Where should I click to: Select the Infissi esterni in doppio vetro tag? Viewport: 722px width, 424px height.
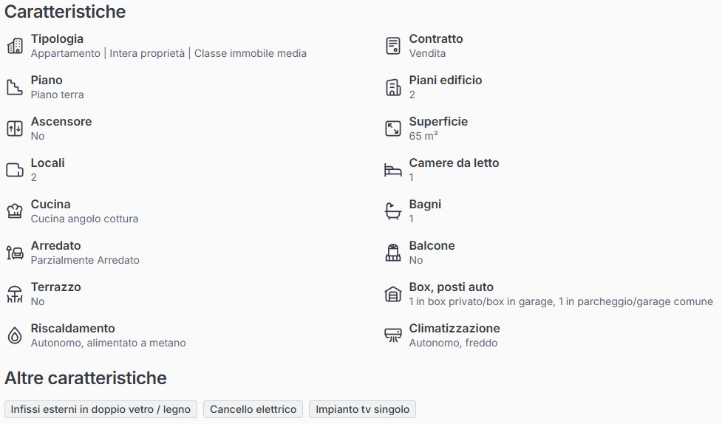click(x=101, y=409)
